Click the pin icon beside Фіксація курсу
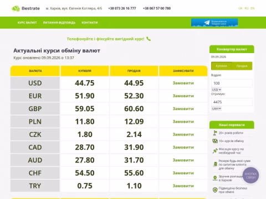The width and height of the screenshot is (266, 199). 215,151
